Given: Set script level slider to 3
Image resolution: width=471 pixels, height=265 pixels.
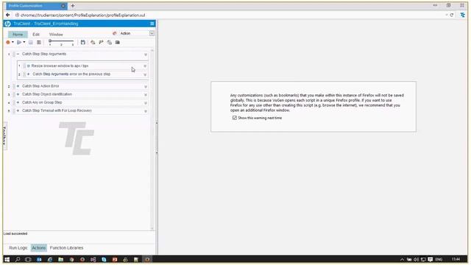Looking at the screenshot, I should (x=72, y=45).
